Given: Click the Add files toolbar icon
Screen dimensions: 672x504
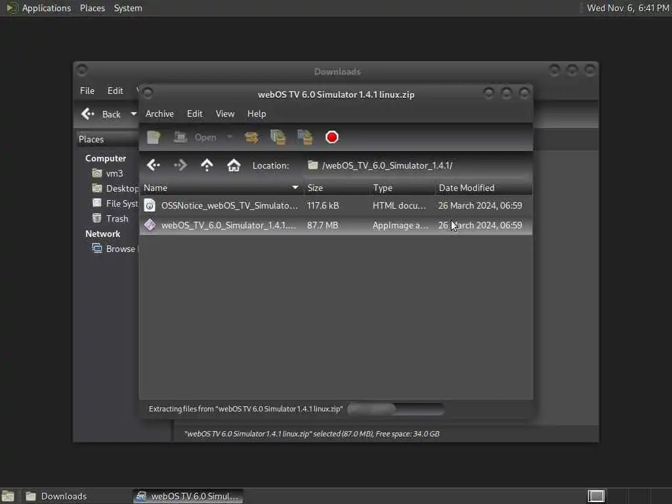Looking at the screenshot, I should [278, 137].
